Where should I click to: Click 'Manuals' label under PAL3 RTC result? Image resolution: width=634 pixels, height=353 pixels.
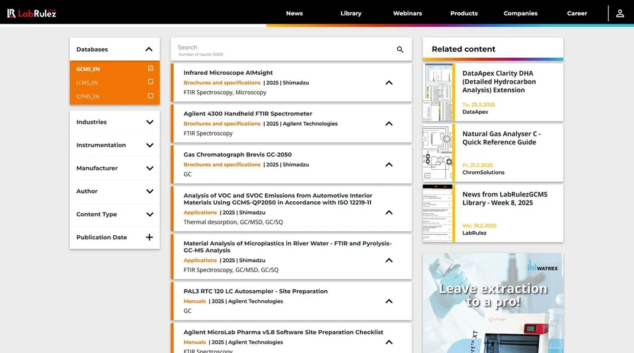[195, 302]
